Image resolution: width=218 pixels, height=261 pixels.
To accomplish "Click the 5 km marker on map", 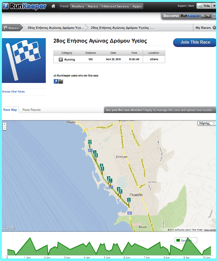I will [x=129, y=200].
